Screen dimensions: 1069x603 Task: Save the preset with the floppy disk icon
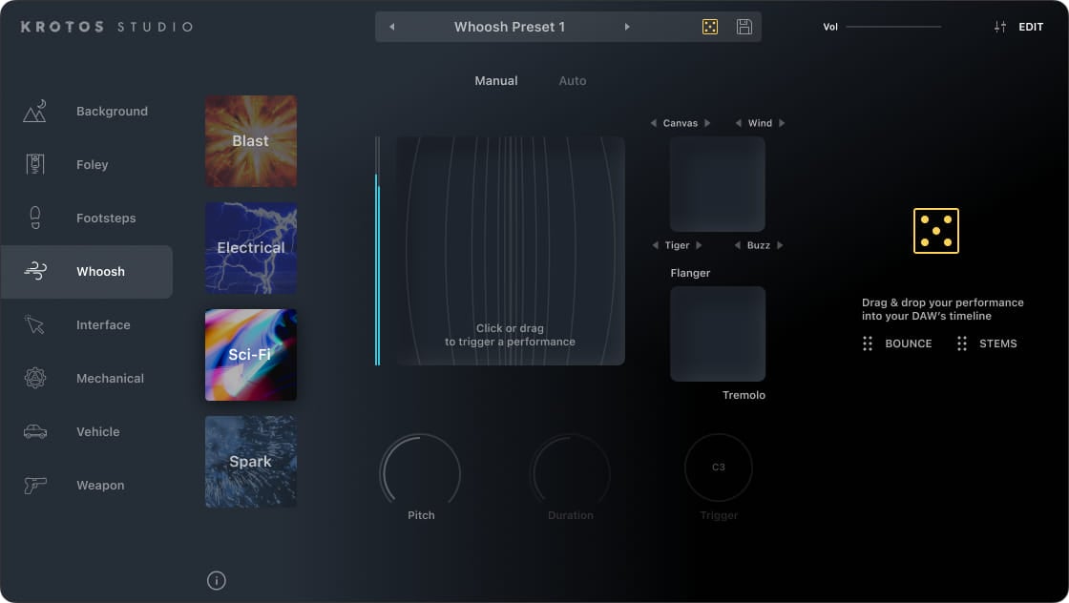tap(744, 27)
